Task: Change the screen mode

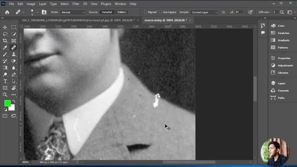Action: 13,116
